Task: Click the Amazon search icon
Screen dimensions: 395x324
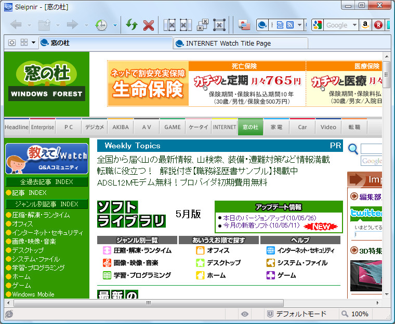Action: (x=365, y=25)
